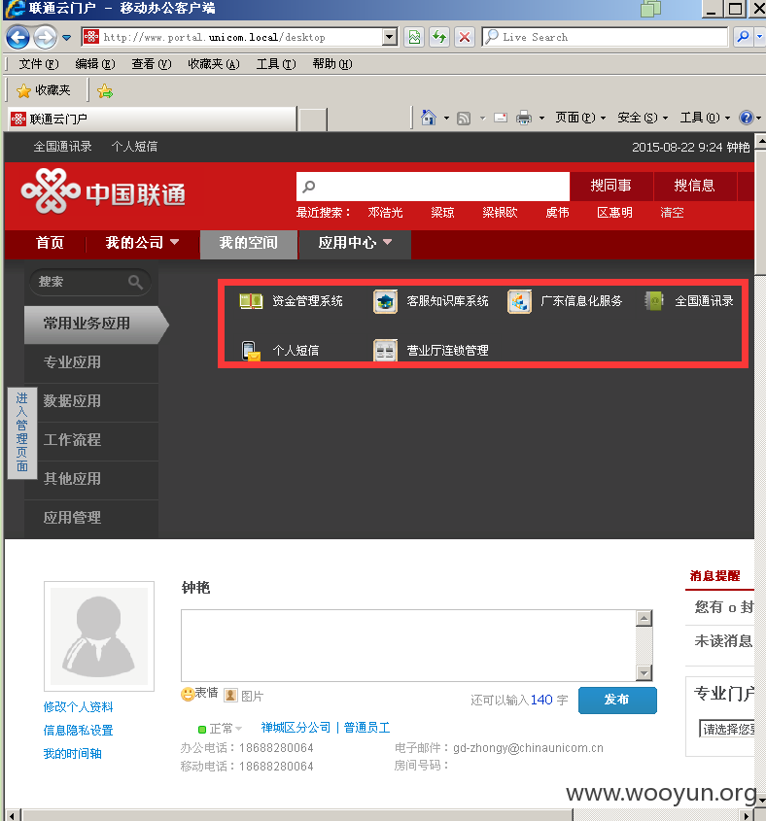Expand the Print dropdown arrow
Image resolution: width=766 pixels, height=821 pixels.
(x=541, y=119)
